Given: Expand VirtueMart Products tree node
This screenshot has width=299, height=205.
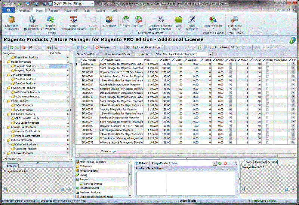Looking at the screenshot, I should (4, 153).
